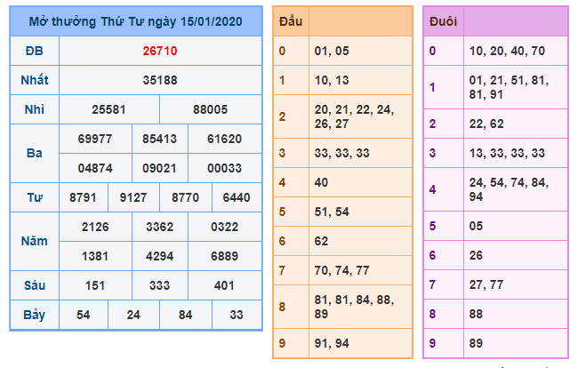Screen dimensions: 578x368
Task: Select third prize number 69977
Action: tap(95, 139)
